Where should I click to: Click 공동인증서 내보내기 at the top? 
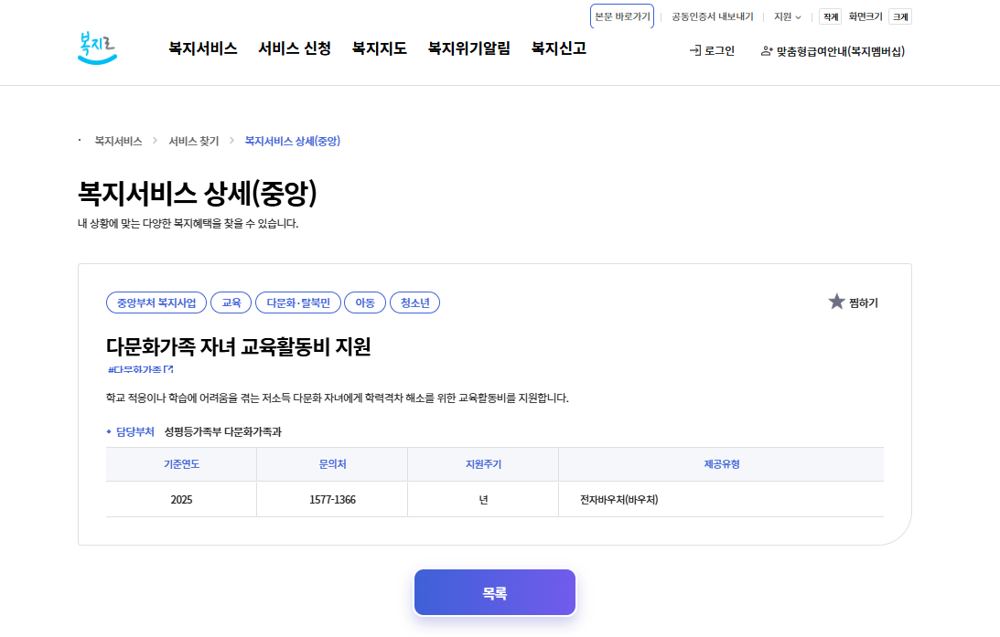[711, 16]
